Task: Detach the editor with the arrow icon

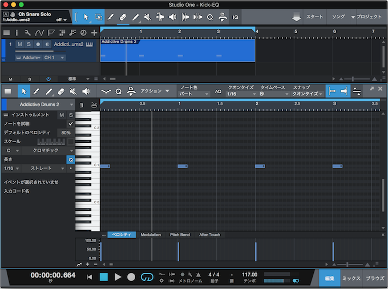Action: (x=371, y=89)
